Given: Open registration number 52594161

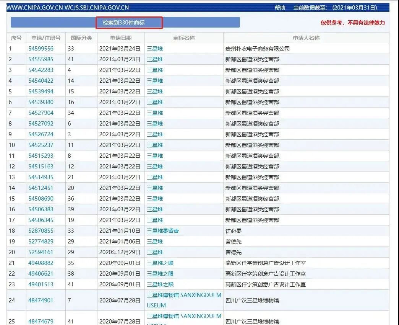Looking at the screenshot, I should [41, 252].
